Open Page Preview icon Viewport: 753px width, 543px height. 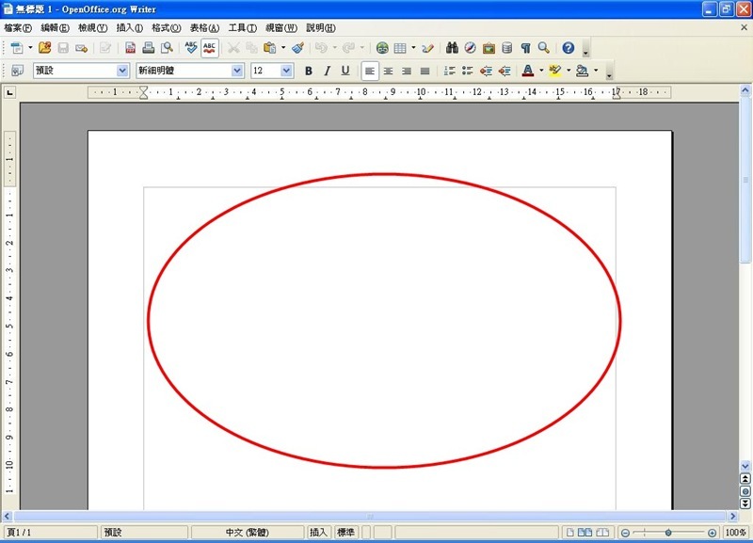click(167, 48)
